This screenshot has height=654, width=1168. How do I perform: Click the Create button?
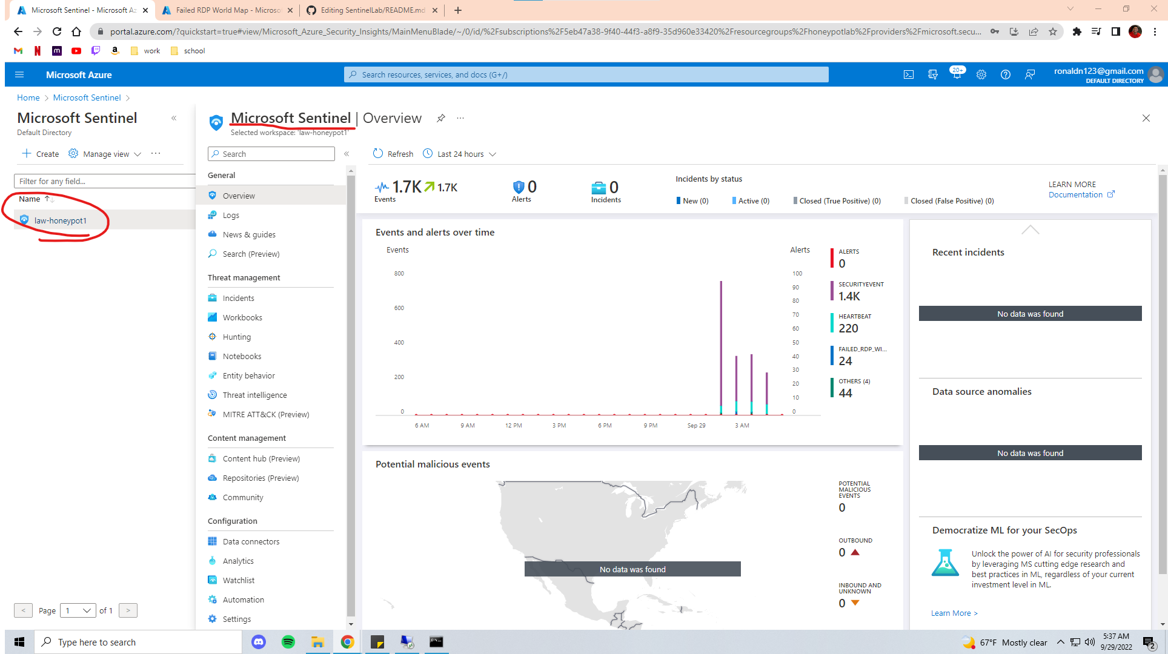(41, 154)
